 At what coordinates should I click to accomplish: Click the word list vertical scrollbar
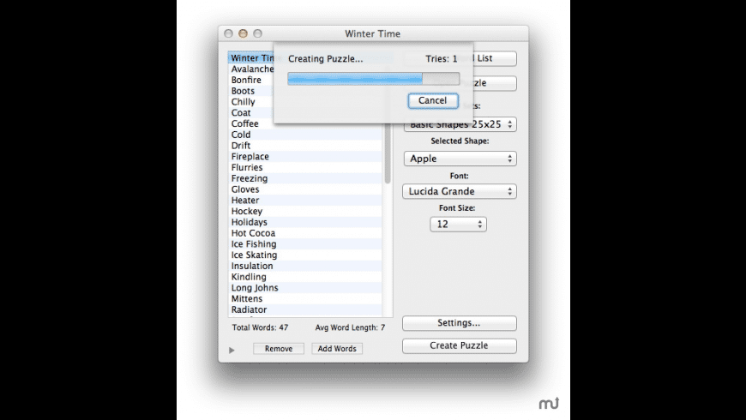[x=388, y=154]
